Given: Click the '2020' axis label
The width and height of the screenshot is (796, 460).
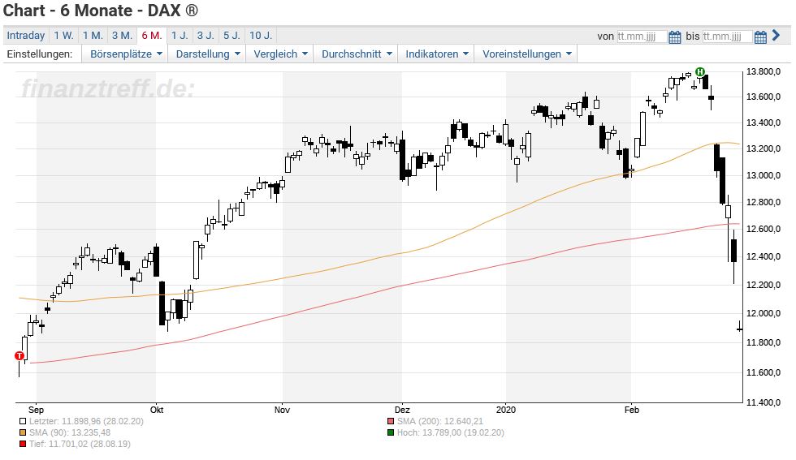Looking at the screenshot, I should tap(505, 410).
